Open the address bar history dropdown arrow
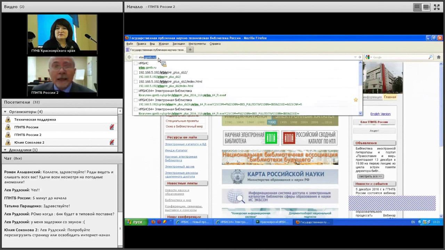445x250 pixels. tap(355, 57)
